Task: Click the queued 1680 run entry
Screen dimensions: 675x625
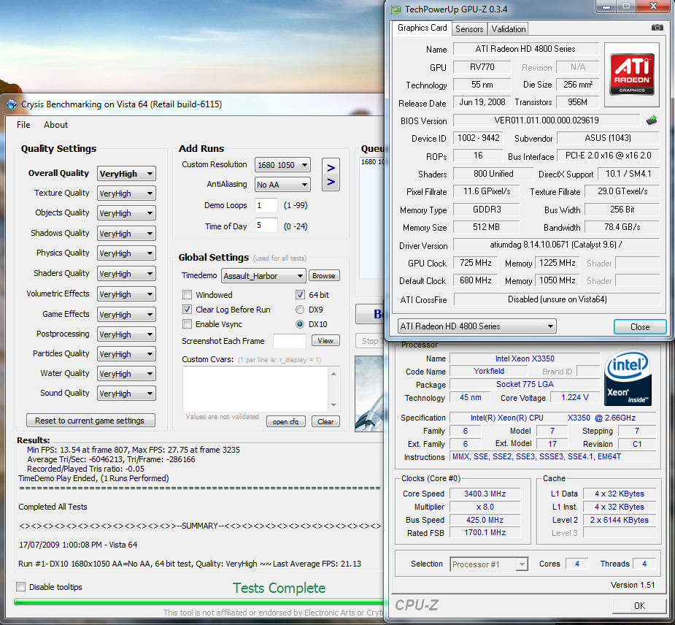Action: point(372,162)
